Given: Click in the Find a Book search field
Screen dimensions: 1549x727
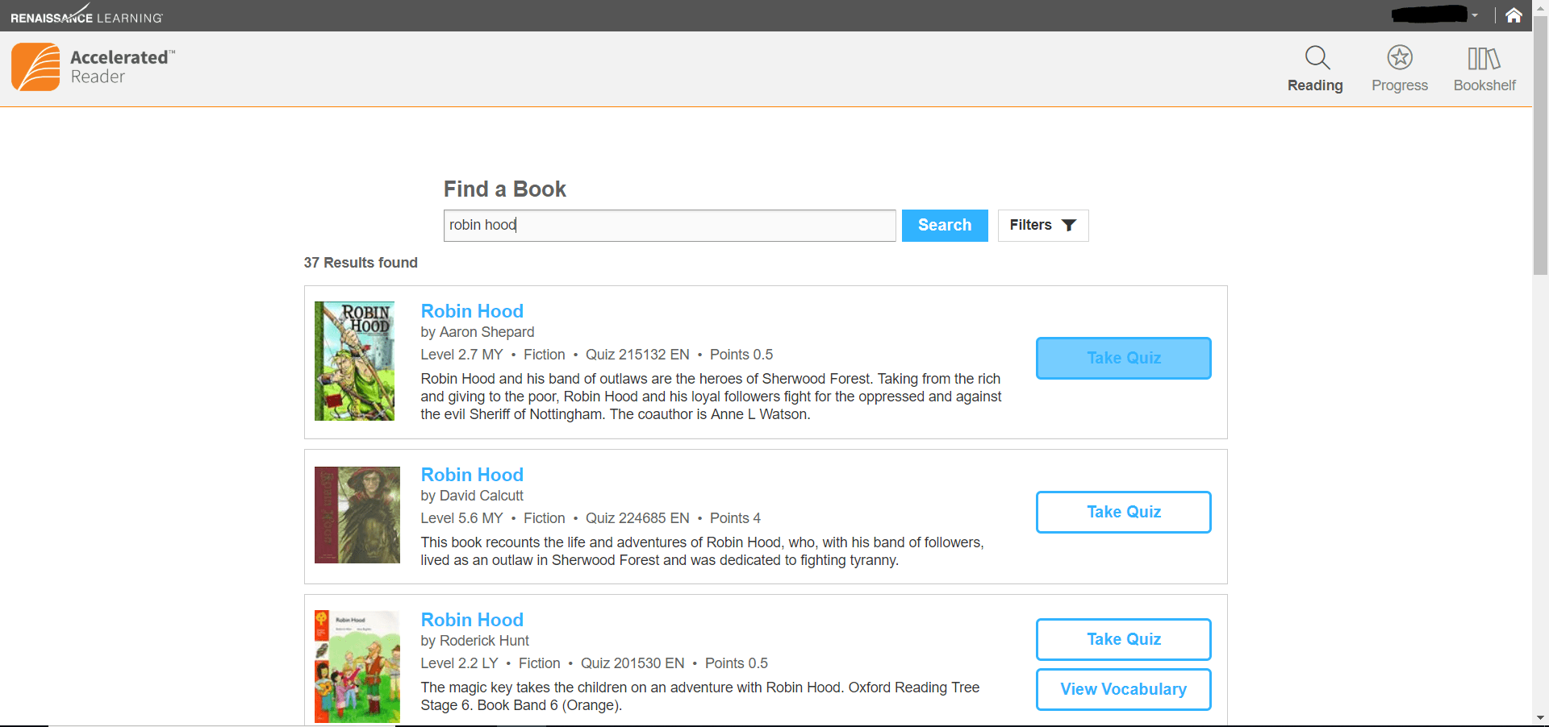Looking at the screenshot, I should coord(670,226).
